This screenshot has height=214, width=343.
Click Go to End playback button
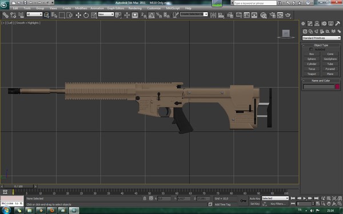tap(316, 198)
